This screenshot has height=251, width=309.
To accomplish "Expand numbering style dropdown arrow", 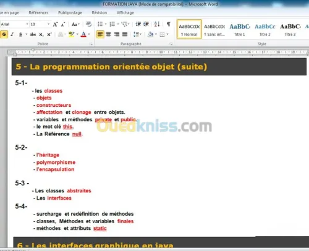I will click(x=118, y=24).
